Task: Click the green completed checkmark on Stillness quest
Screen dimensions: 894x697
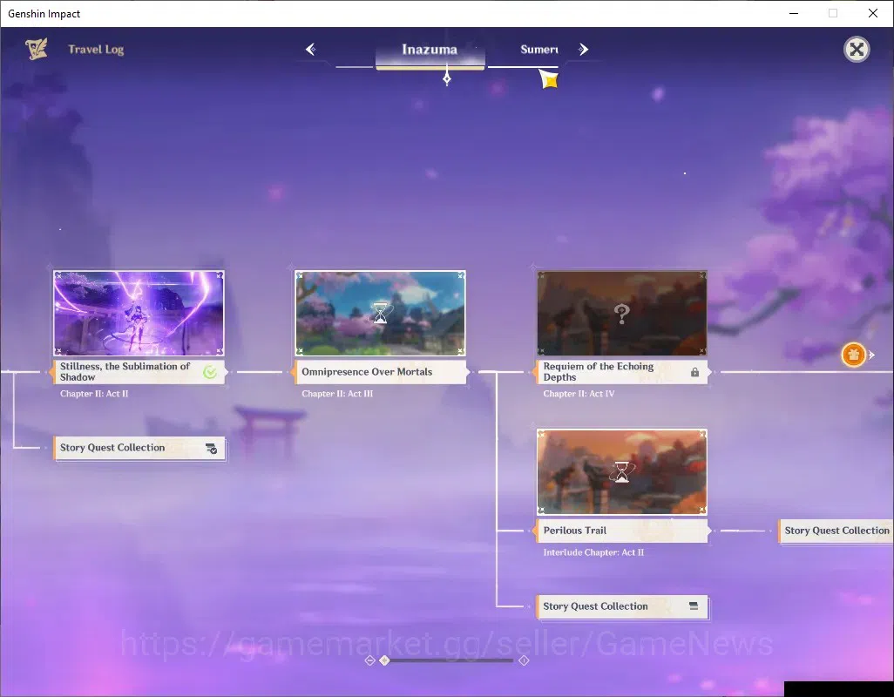Action: coord(210,372)
